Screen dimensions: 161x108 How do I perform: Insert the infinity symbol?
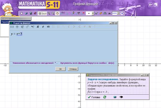click(48, 27)
